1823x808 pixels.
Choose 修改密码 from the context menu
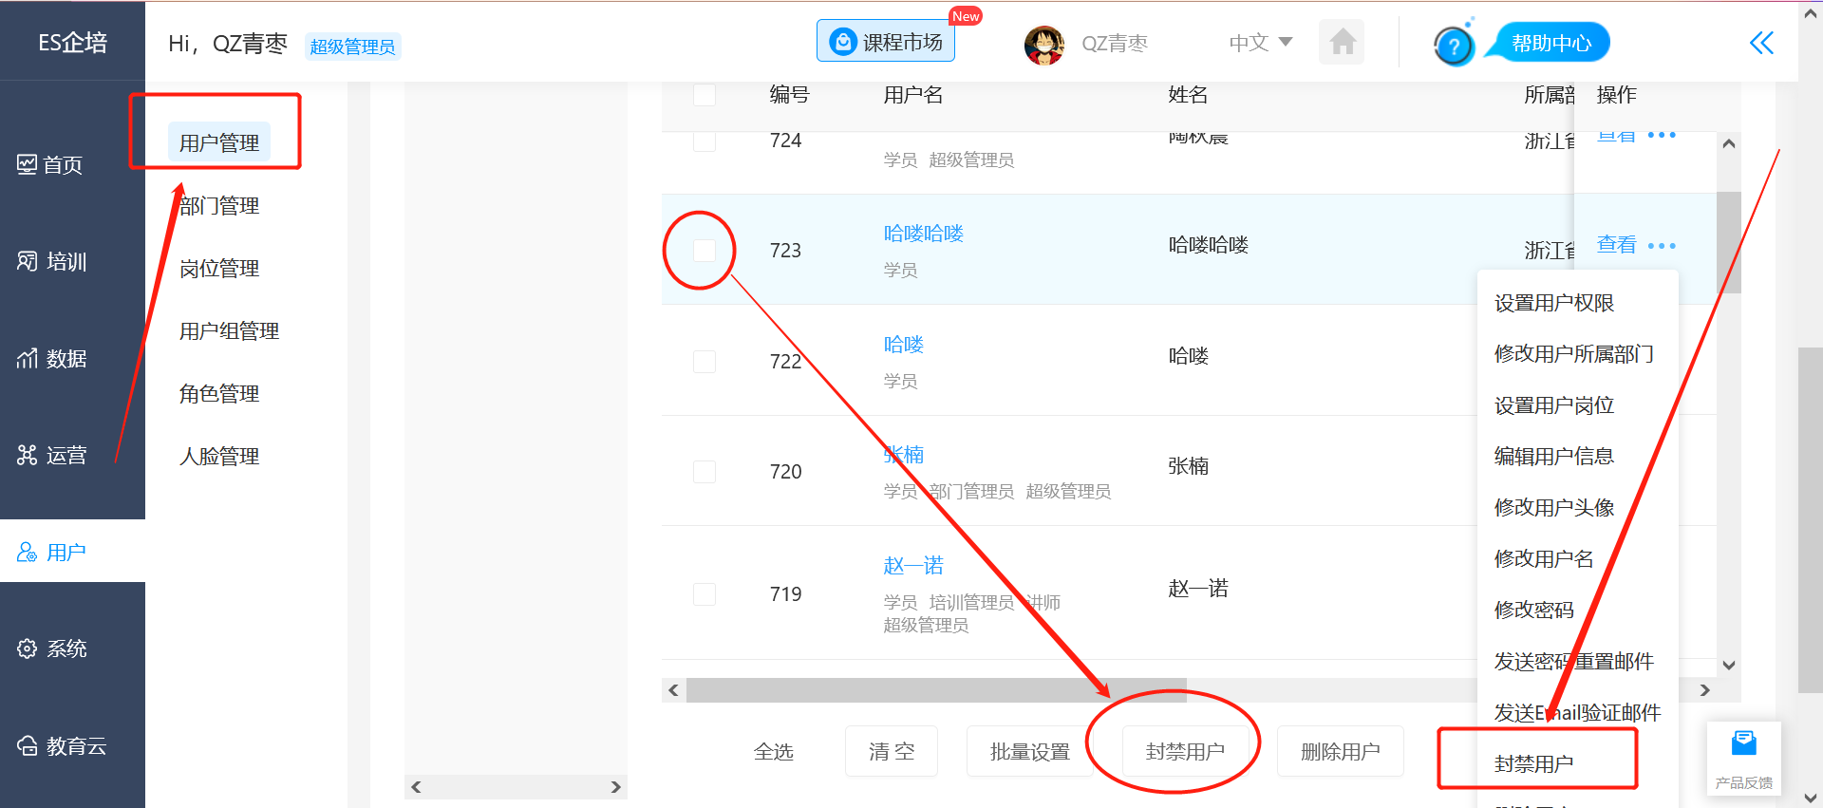[x=1533, y=611]
